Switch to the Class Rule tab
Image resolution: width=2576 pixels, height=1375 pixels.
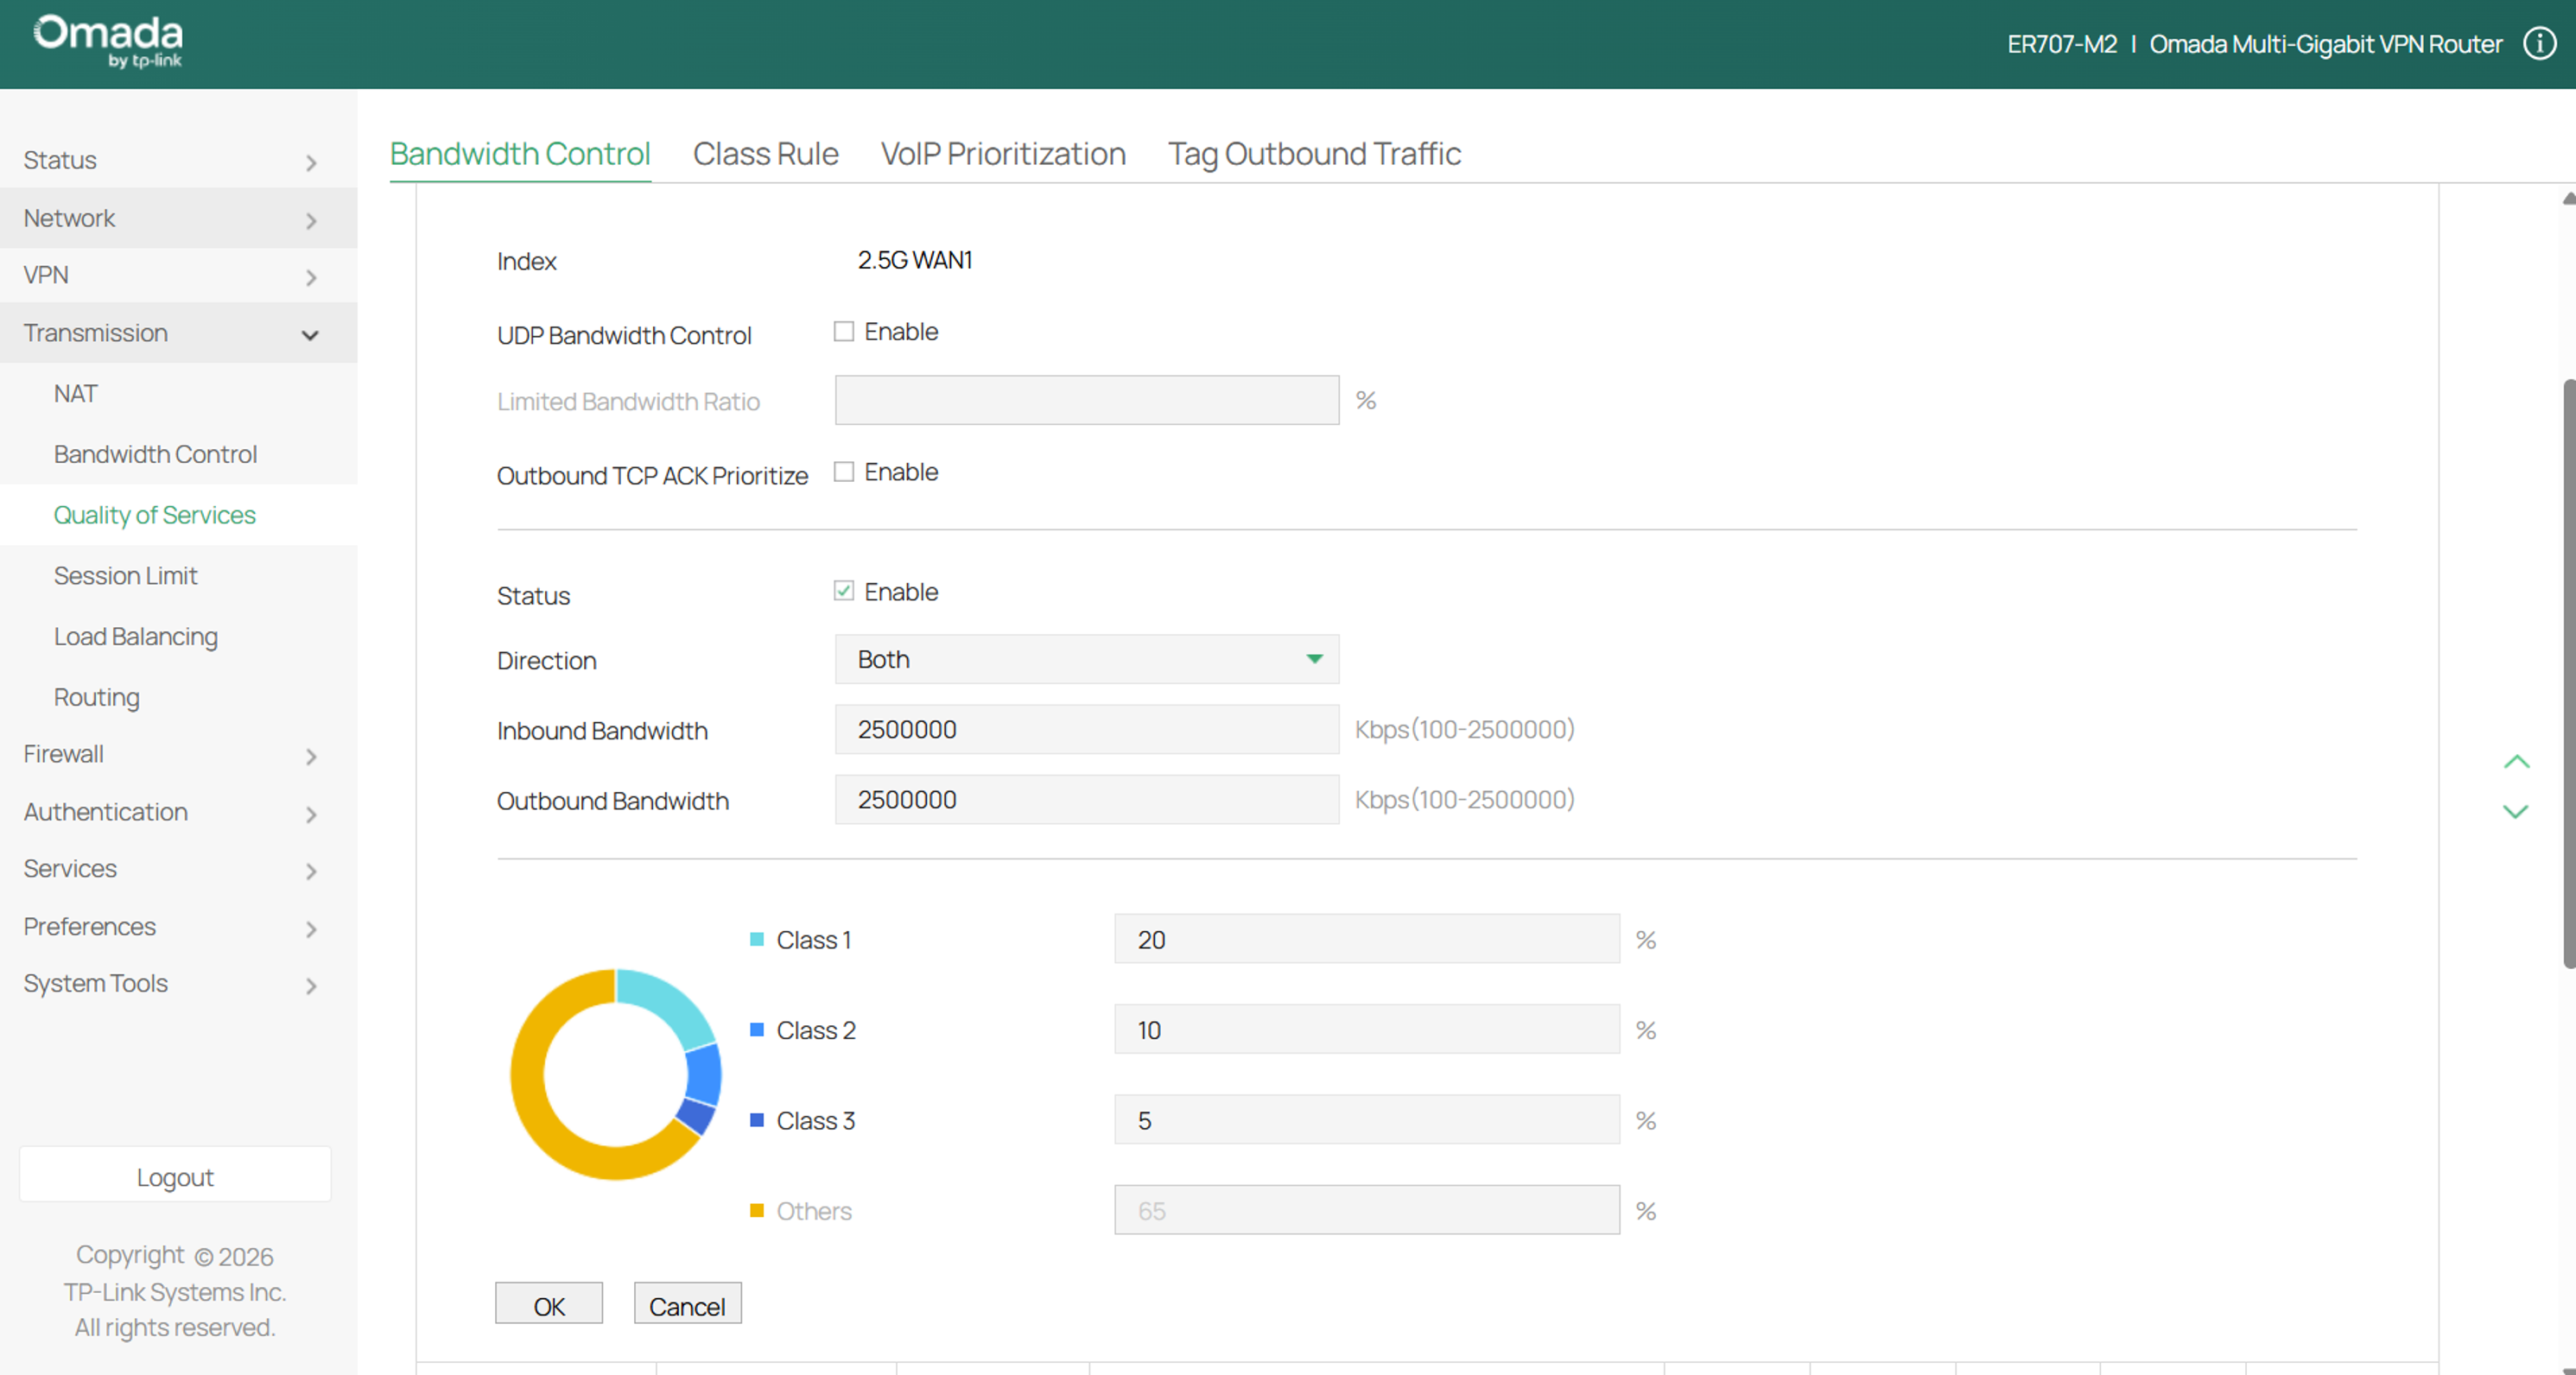click(x=766, y=154)
